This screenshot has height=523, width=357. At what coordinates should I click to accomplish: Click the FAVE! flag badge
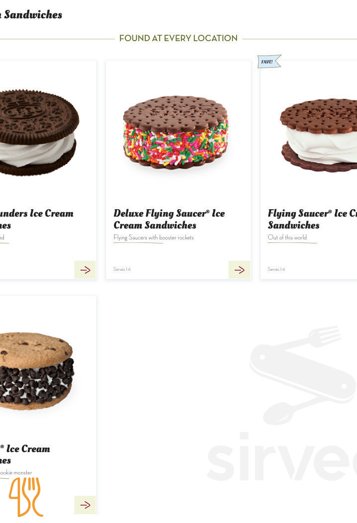pos(269,61)
